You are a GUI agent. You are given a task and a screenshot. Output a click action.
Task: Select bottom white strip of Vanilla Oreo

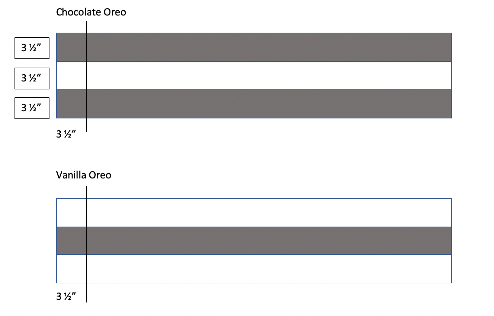tap(254, 269)
